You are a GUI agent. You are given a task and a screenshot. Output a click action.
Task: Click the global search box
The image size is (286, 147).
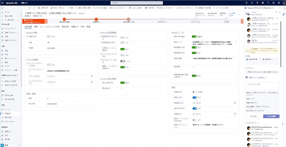click(x=137, y=3)
